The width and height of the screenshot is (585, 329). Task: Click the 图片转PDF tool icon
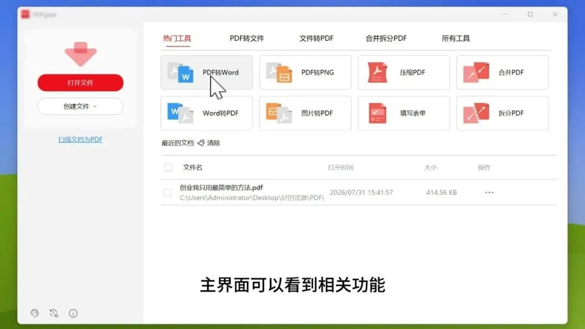pos(279,113)
